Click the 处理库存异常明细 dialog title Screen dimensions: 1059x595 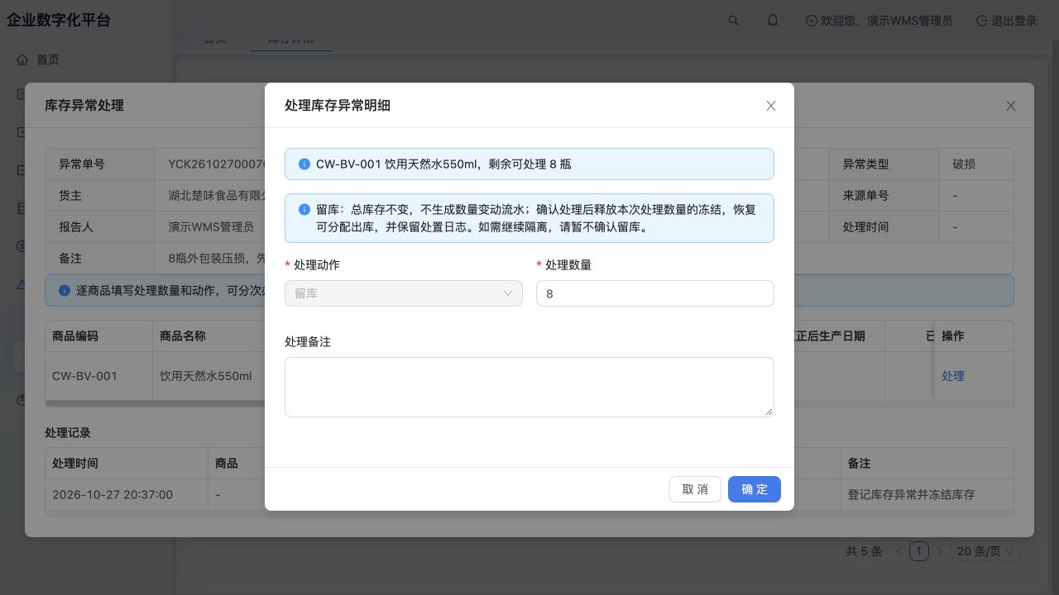point(338,105)
